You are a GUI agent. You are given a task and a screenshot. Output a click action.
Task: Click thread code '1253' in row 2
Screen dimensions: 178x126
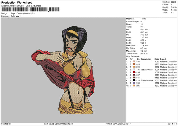click(157, 64)
